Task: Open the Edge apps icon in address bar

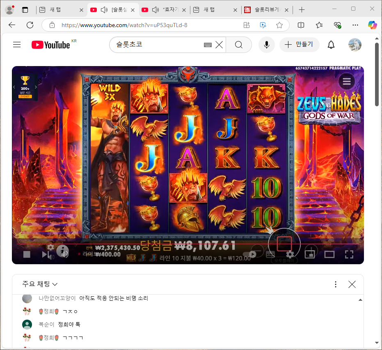Action: pyautogui.click(x=247, y=25)
